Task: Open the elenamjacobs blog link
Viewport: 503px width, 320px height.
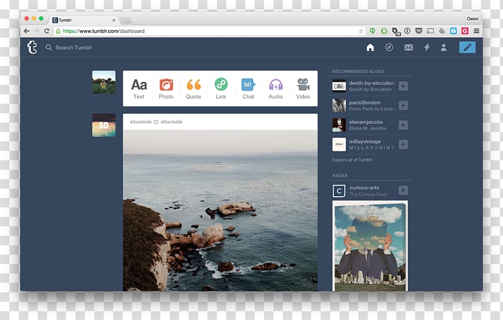Action: pos(366,122)
